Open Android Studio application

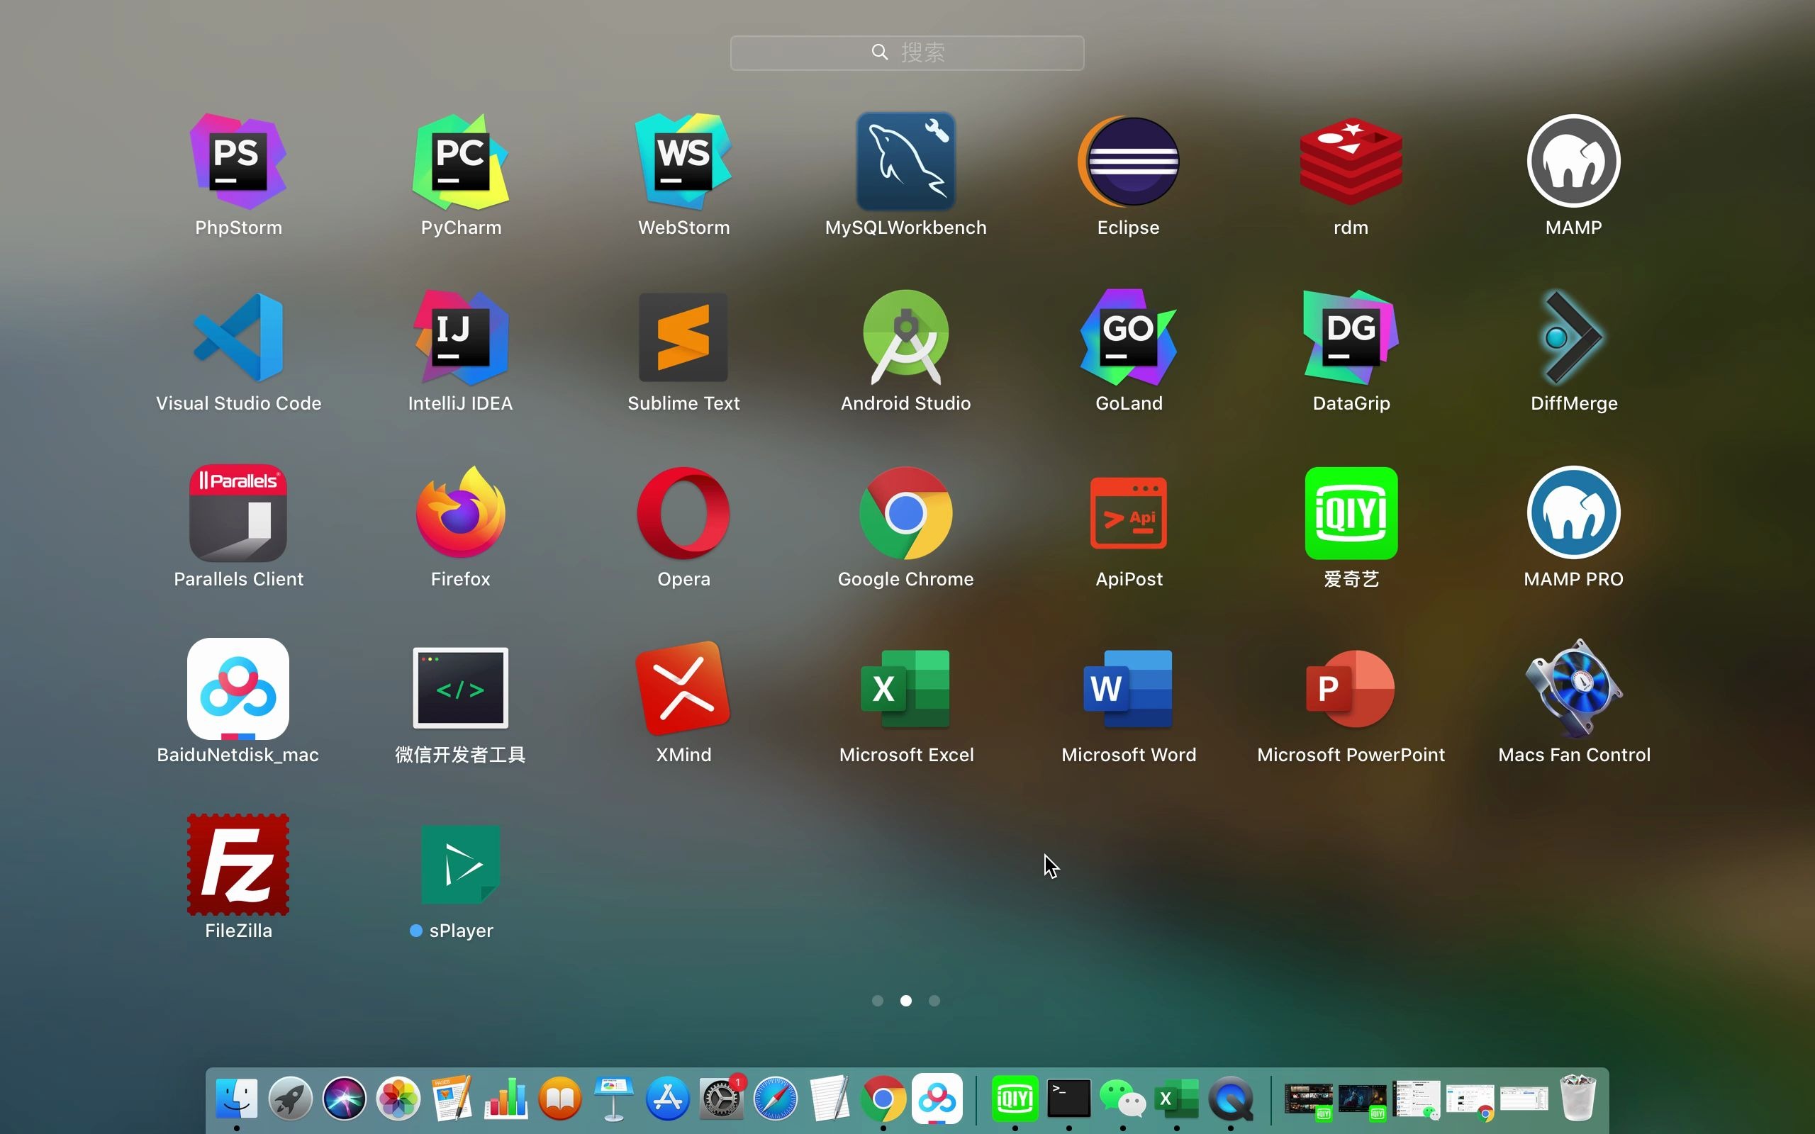pos(905,337)
